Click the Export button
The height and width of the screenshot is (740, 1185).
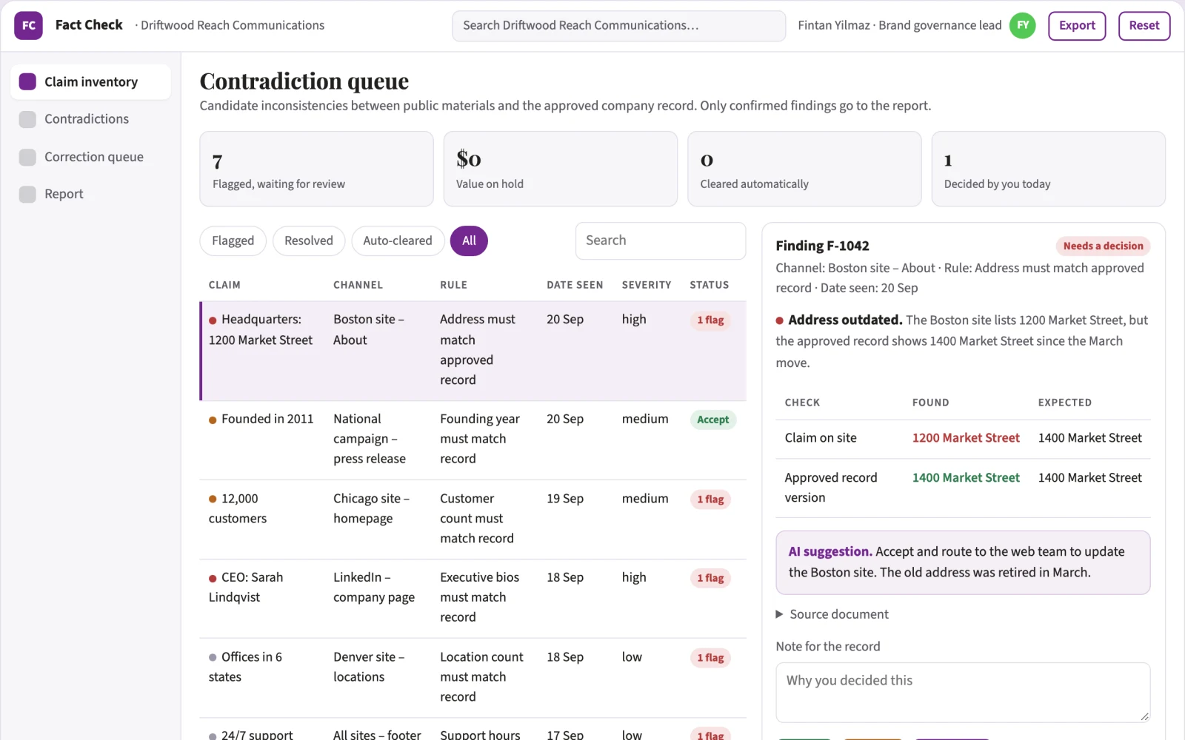click(1077, 25)
